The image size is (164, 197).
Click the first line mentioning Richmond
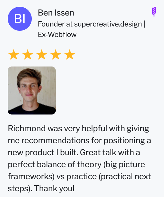coord(78,129)
